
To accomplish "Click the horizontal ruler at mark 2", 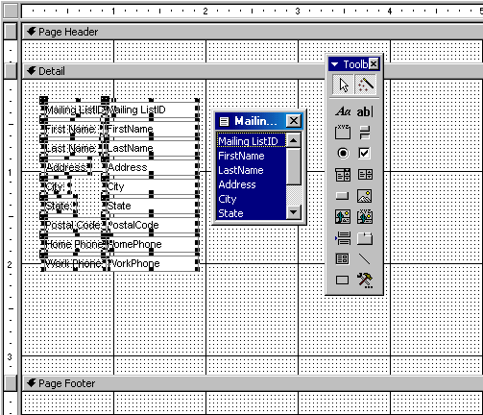I will tap(205, 11).
